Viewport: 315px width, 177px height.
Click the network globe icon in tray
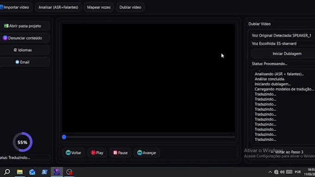tap(276, 172)
